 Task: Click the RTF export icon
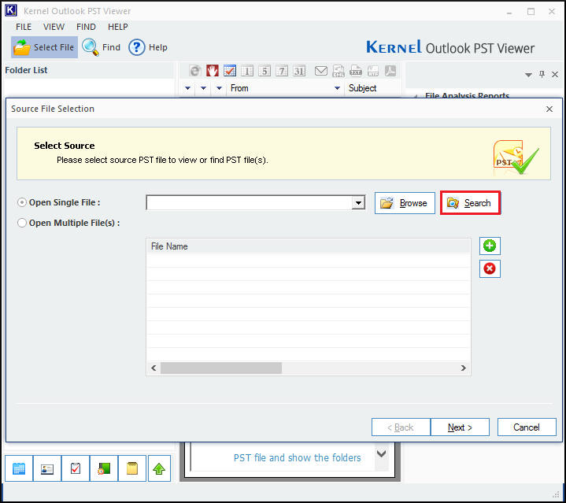click(x=373, y=71)
